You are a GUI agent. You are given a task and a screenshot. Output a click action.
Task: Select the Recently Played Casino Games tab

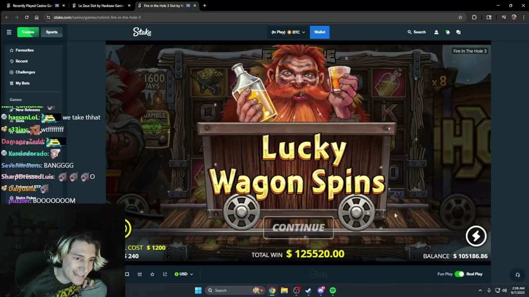(x=35, y=6)
